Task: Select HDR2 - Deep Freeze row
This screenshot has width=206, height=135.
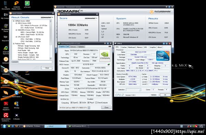Action: coord(32,35)
